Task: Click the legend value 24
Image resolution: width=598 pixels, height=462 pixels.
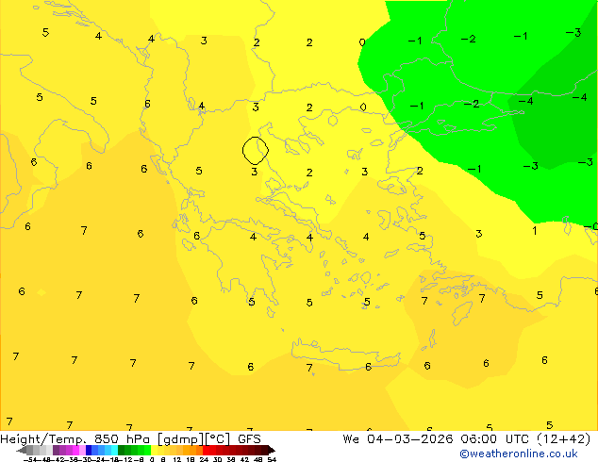Action: tap(204, 459)
